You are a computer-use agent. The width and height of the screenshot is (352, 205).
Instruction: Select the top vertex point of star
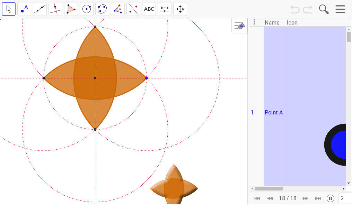(x=95, y=27)
